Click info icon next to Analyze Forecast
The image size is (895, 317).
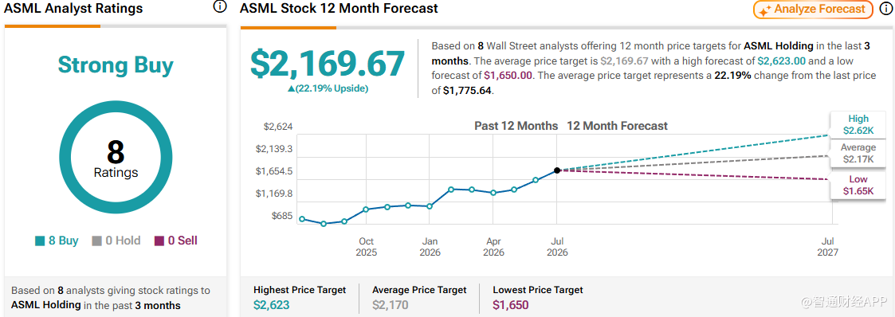[x=885, y=9]
